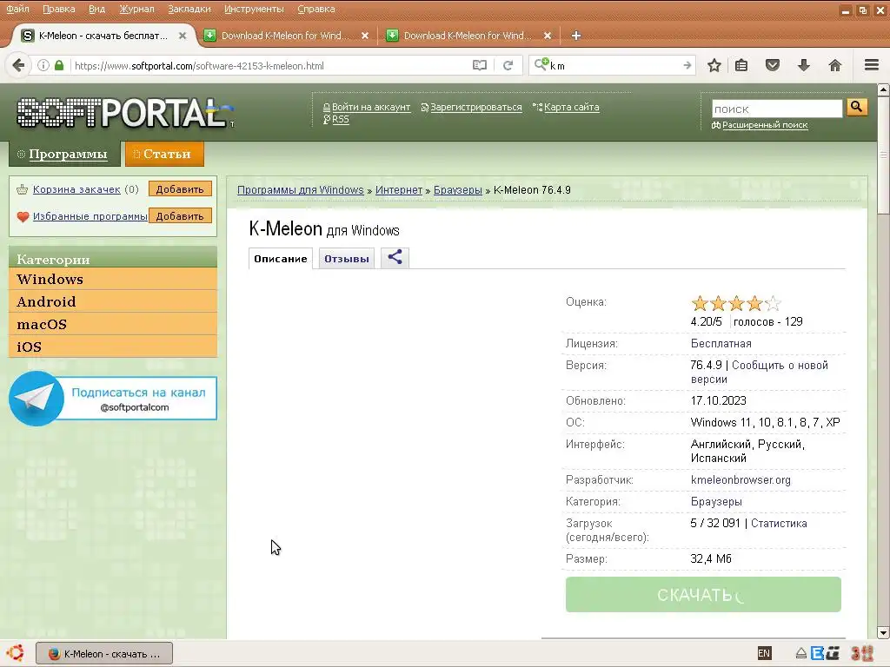890x667 pixels.
Task: Open the Инструменты menu
Action: pyautogui.click(x=254, y=9)
